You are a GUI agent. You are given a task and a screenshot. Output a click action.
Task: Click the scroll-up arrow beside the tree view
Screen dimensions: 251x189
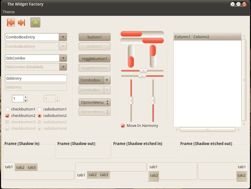click(244, 36)
